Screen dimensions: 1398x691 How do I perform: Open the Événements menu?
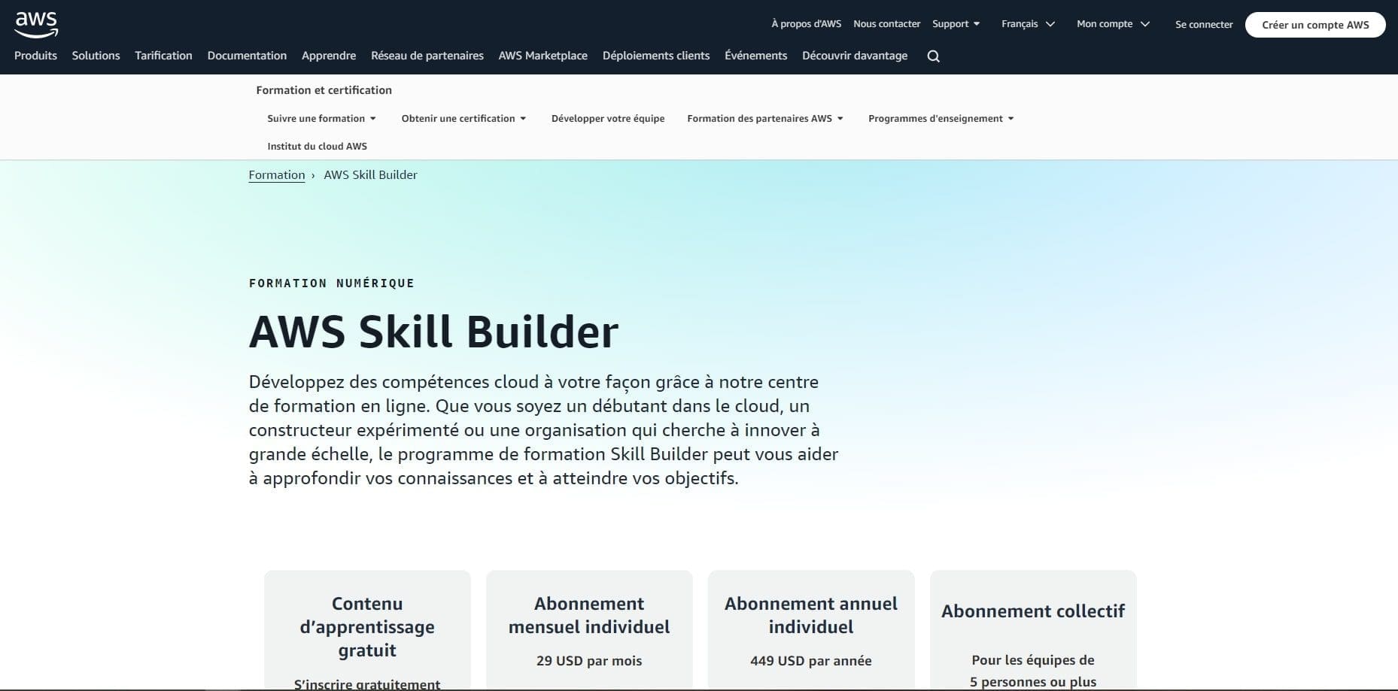(755, 56)
